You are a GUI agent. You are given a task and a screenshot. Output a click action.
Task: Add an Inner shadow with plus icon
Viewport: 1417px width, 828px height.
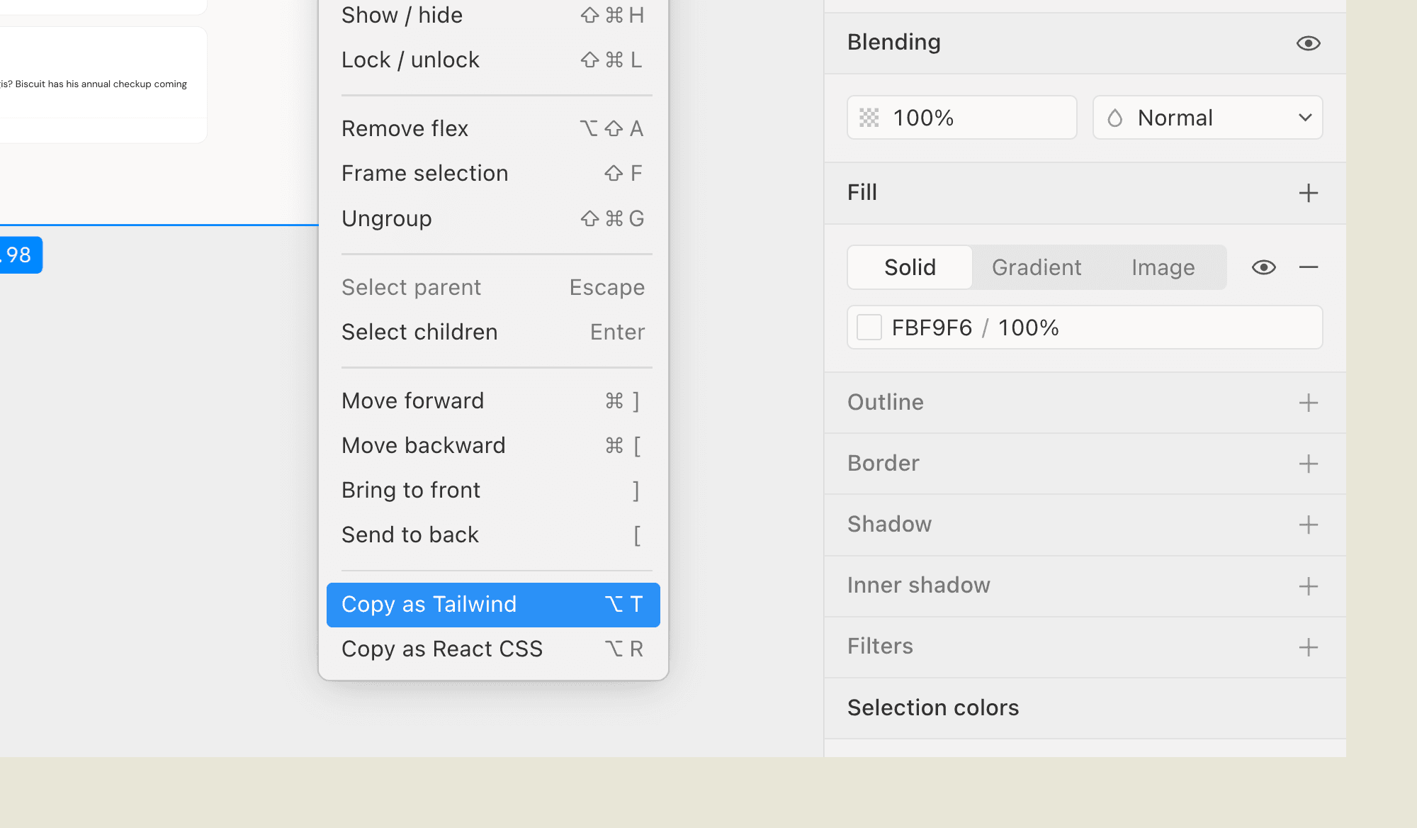pyautogui.click(x=1308, y=586)
